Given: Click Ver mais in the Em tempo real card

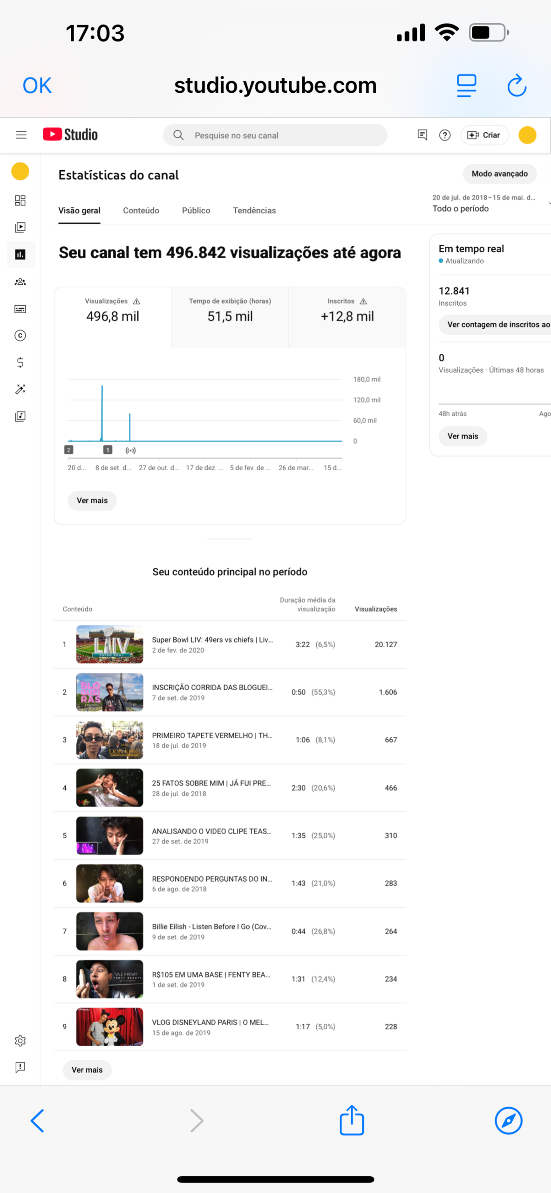Looking at the screenshot, I should pos(463,436).
